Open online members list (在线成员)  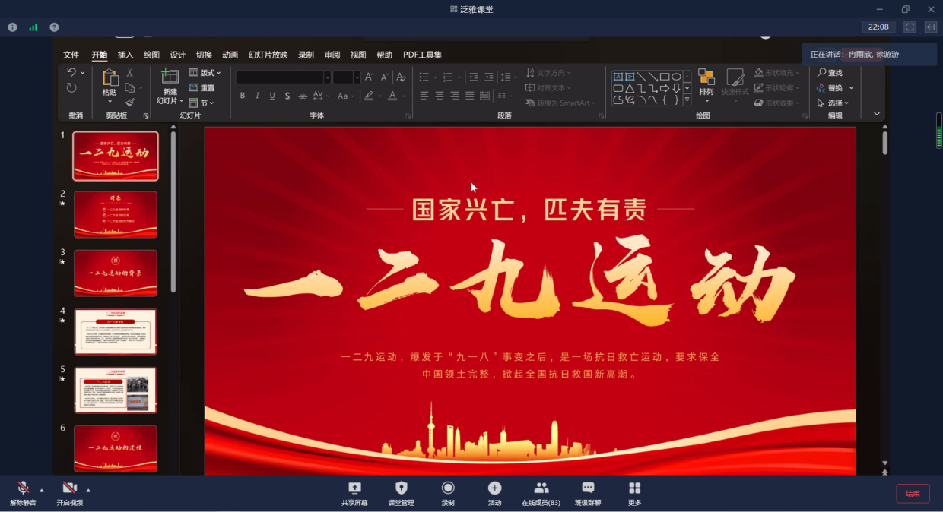pyautogui.click(x=541, y=488)
